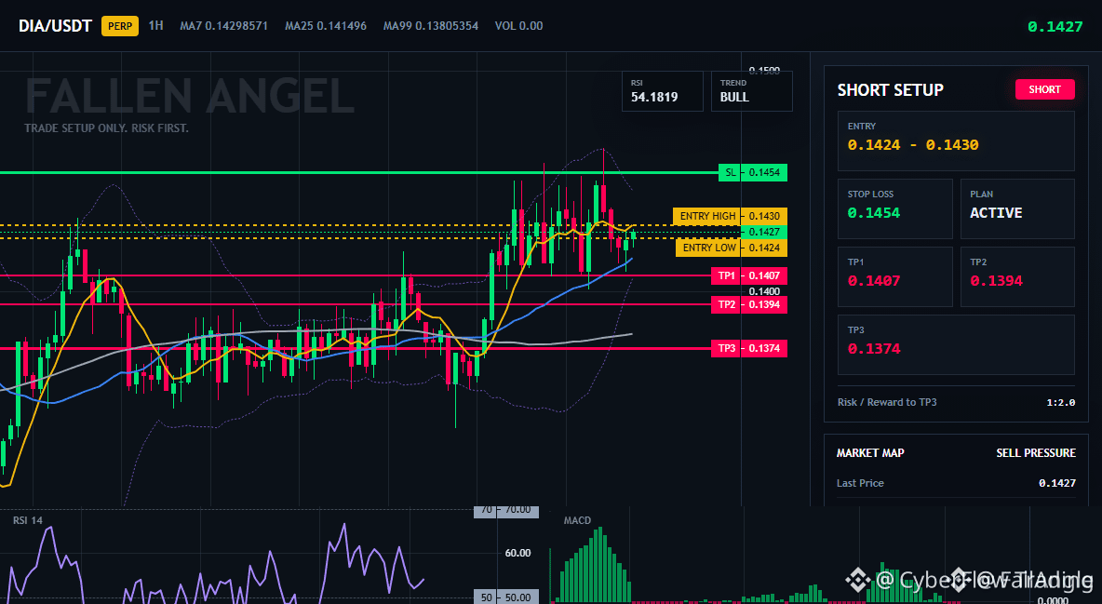This screenshot has width=1102, height=604.
Task: Click the red SHORT button
Action: [1044, 89]
